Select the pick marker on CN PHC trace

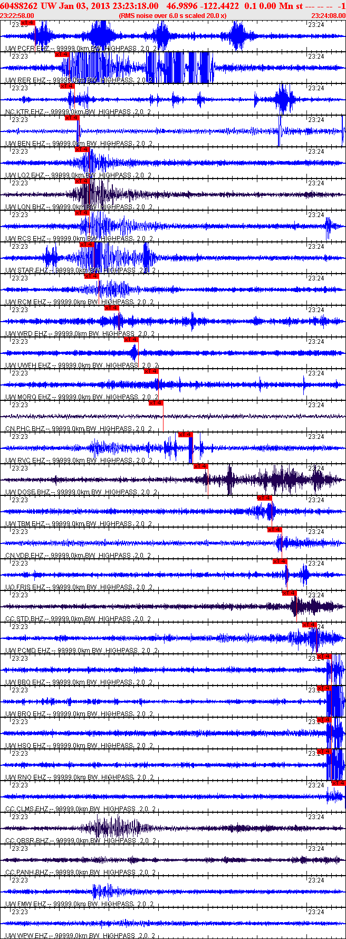click(156, 403)
